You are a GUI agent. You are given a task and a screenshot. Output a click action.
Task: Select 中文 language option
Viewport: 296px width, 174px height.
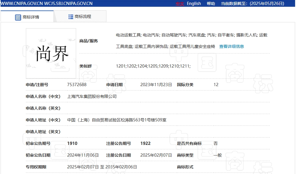180,4
